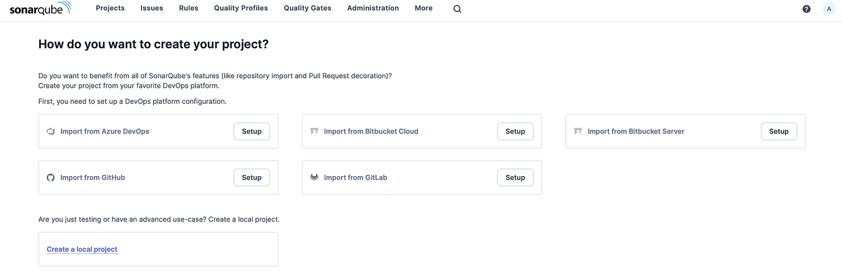
Task: Go to the Issues page
Action: tap(152, 8)
